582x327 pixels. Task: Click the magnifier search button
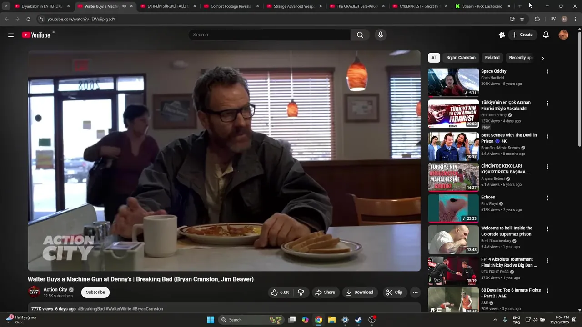[x=360, y=35]
